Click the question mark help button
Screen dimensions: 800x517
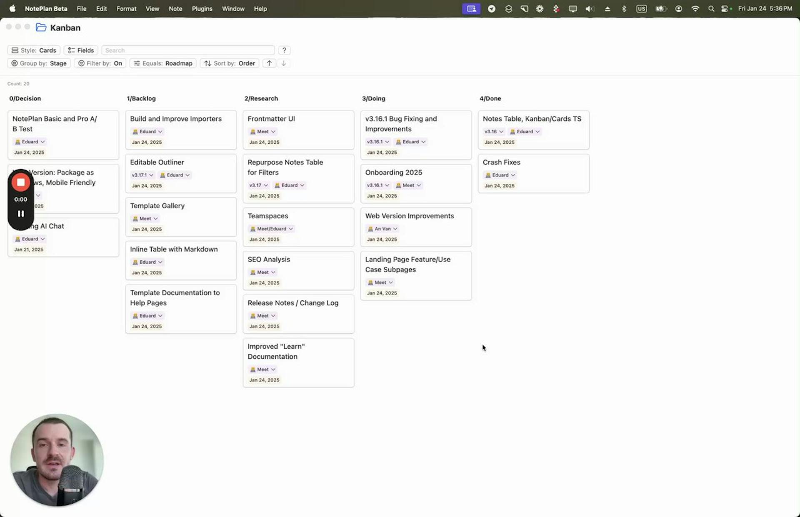click(284, 50)
